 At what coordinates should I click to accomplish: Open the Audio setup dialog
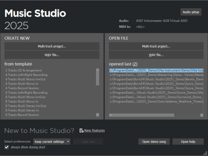click(x=191, y=12)
